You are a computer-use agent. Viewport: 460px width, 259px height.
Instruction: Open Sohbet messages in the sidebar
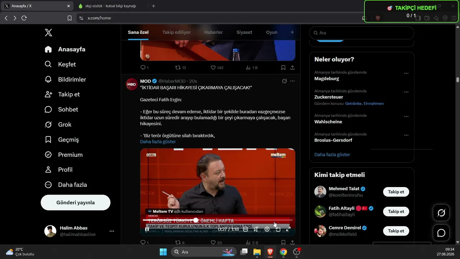point(61,109)
